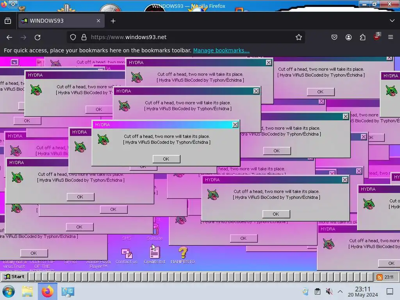Click the clipboard tray icon
The image size is (400, 300).
coord(317,291)
